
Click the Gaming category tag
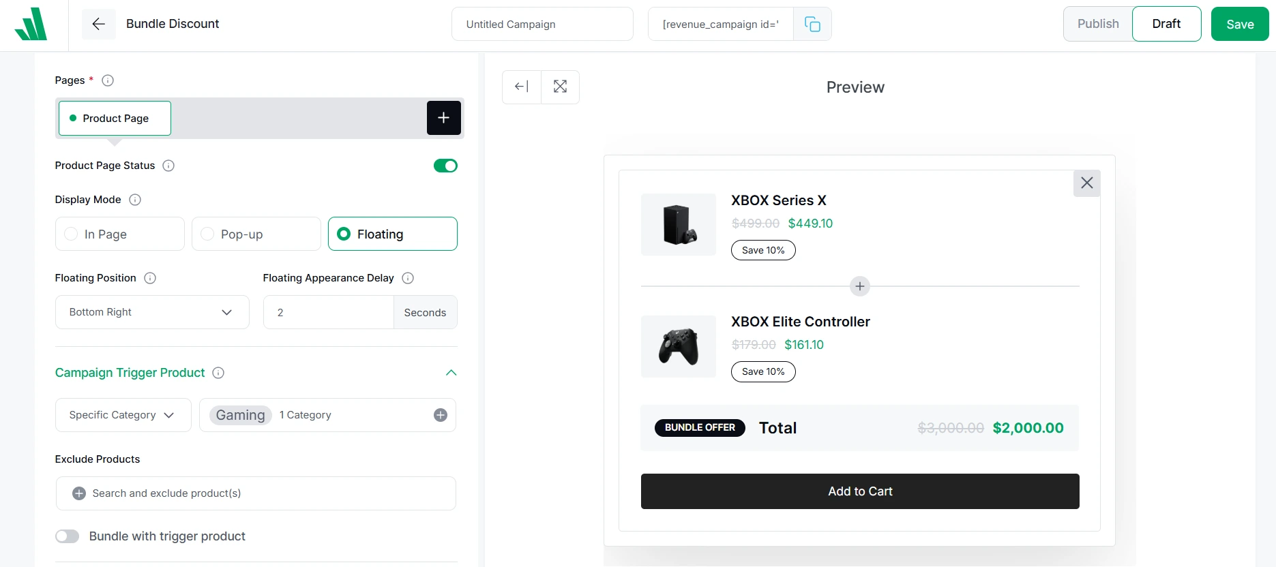(x=241, y=415)
